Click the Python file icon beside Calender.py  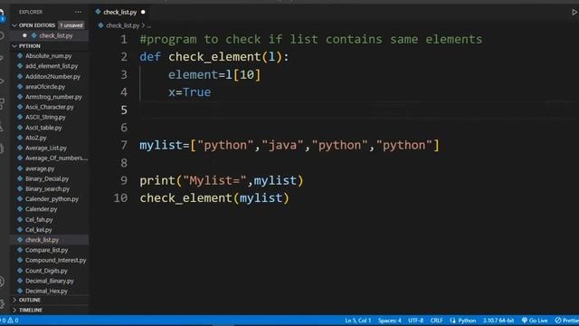tap(20, 209)
